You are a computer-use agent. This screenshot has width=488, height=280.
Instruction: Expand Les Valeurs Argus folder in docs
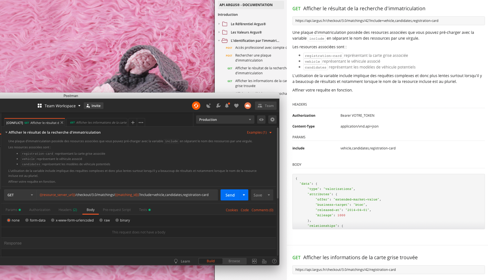219,32
